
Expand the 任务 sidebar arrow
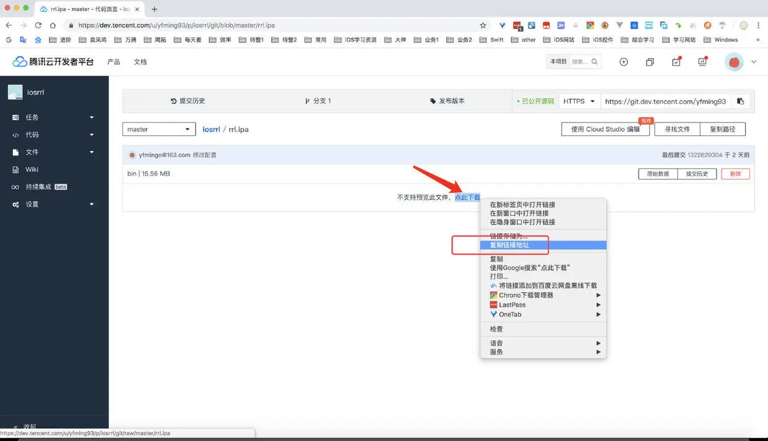92,118
